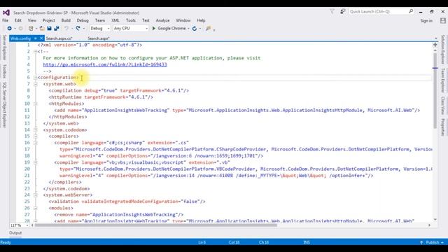Image resolution: width=448 pixels, height=252 pixels.
Task: Open the Any CPU platform dropdown
Action: click(131, 28)
